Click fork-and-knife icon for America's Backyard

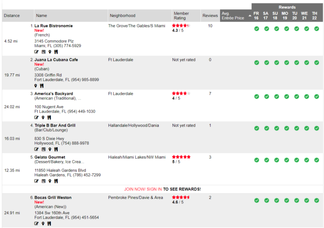49,117
